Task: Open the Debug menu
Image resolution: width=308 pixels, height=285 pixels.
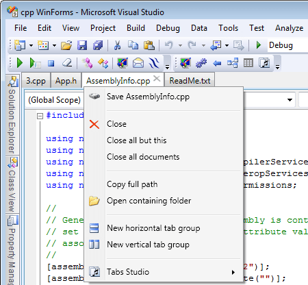Action: (x=168, y=28)
